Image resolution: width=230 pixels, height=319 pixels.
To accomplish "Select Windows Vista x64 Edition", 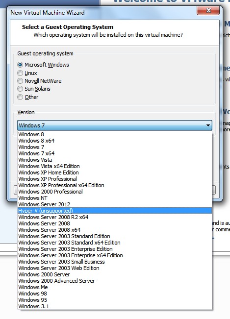I will point(115,166).
